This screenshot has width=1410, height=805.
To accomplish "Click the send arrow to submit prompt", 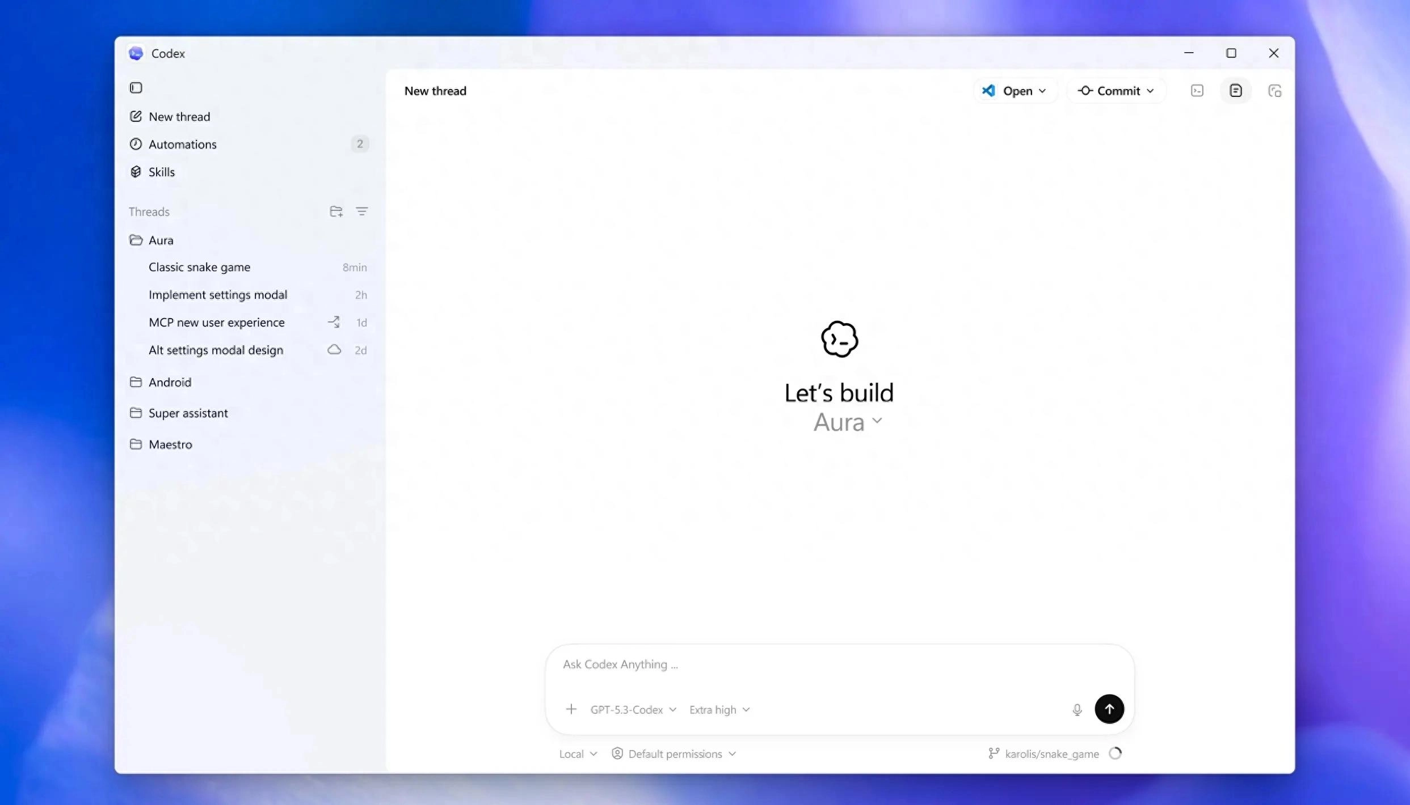I will (x=1109, y=709).
